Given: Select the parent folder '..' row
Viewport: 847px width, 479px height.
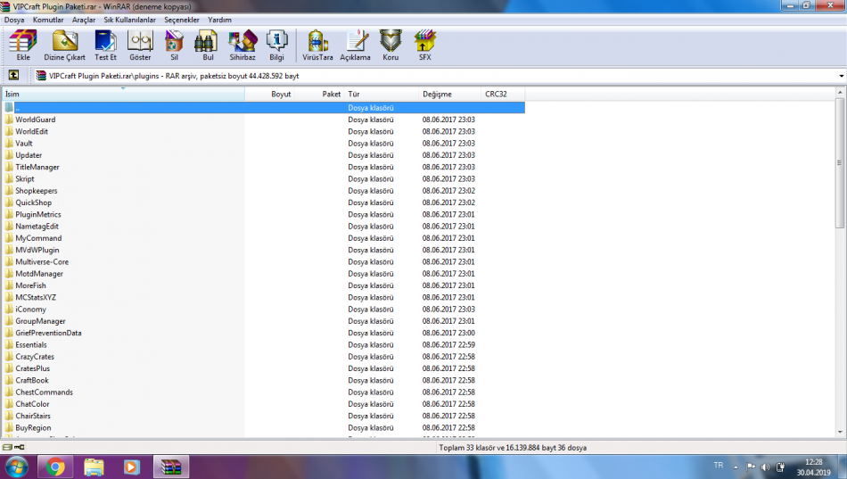Looking at the screenshot, I should 264,108.
